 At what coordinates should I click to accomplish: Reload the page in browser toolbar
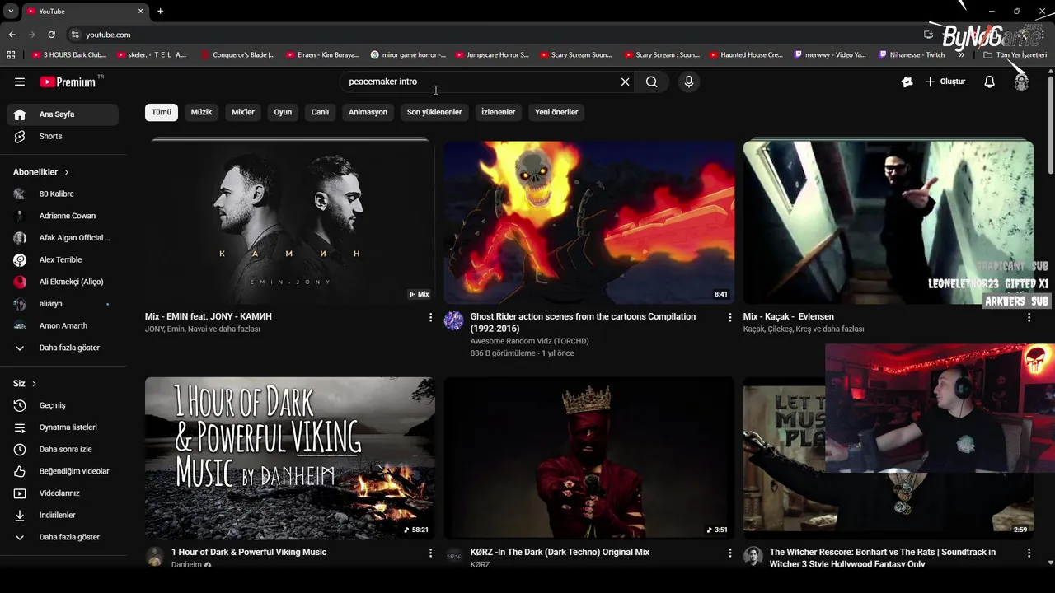click(51, 35)
